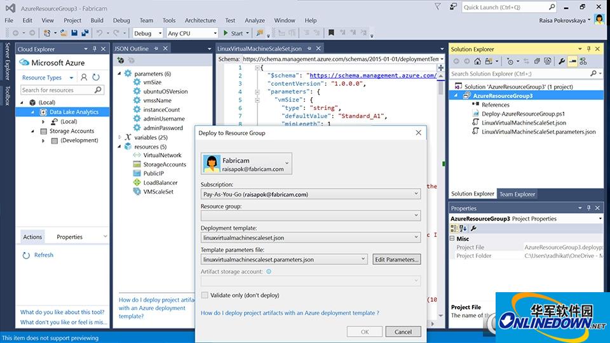Open the Subscription dropdown
Screen dimensions: 610x343
(416, 194)
